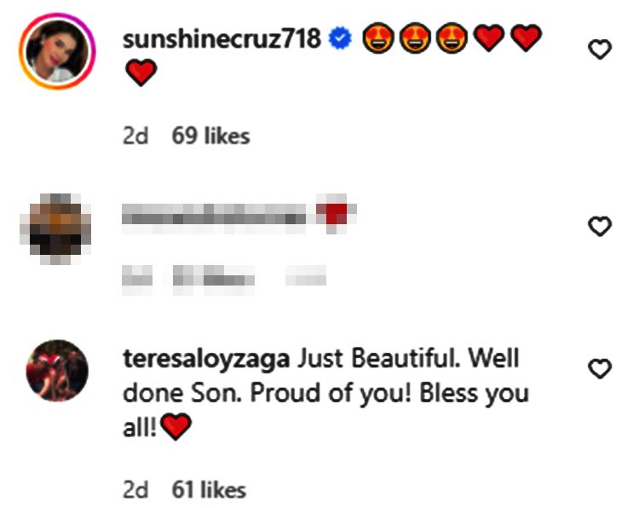View the 69 likes on sunshinecruz718's comment
Image resolution: width=639 pixels, height=508 pixels.
point(210,136)
